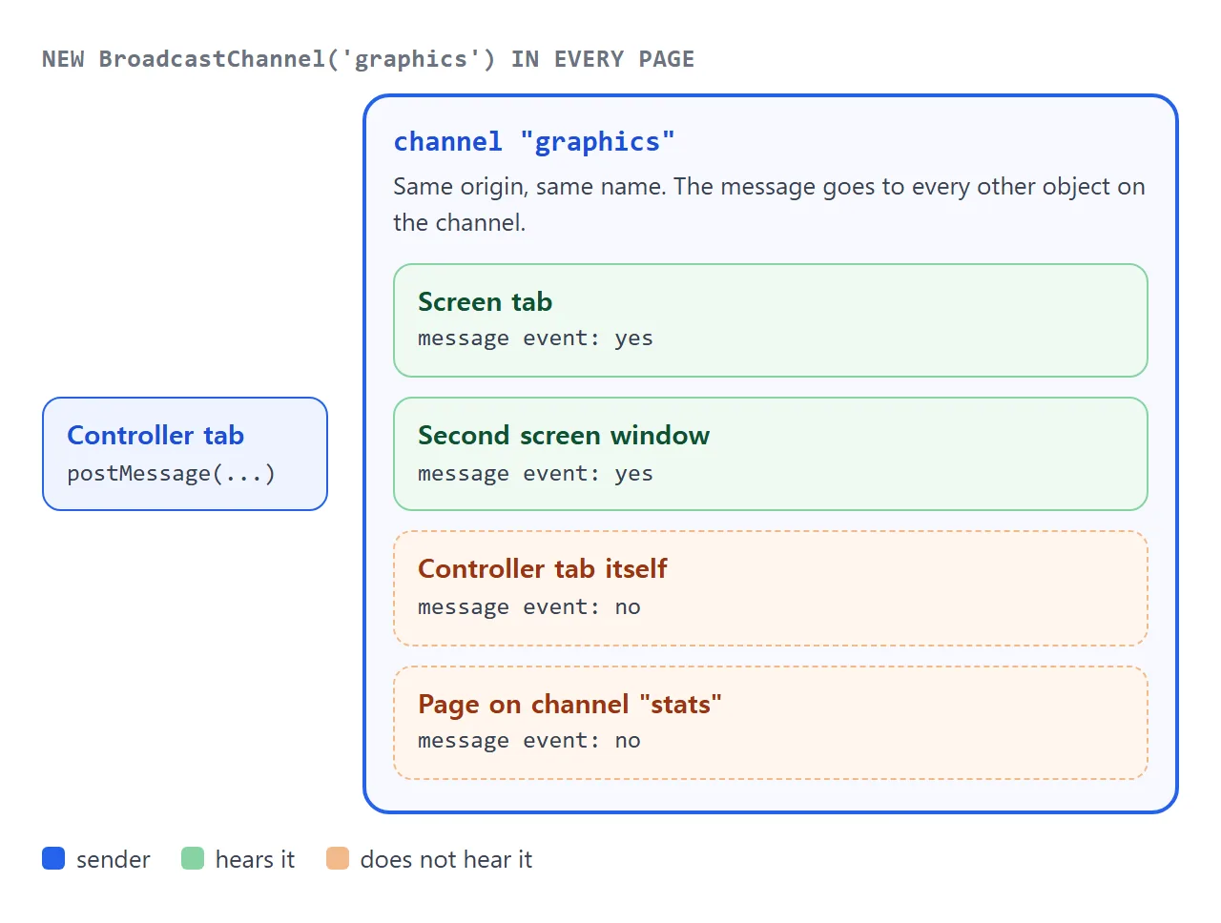
Task: Select the Controller tab sender box
Action: click(x=185, y=454)
